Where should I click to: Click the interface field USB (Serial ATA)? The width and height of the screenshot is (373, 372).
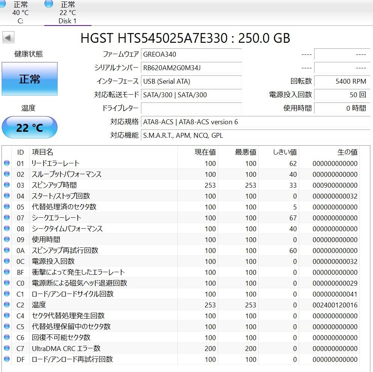pos(191,81)
